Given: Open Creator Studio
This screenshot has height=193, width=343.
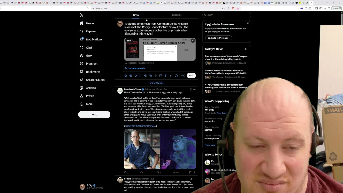Looking at the screenshot, I should pyautogui.click(x=92, y=80).
